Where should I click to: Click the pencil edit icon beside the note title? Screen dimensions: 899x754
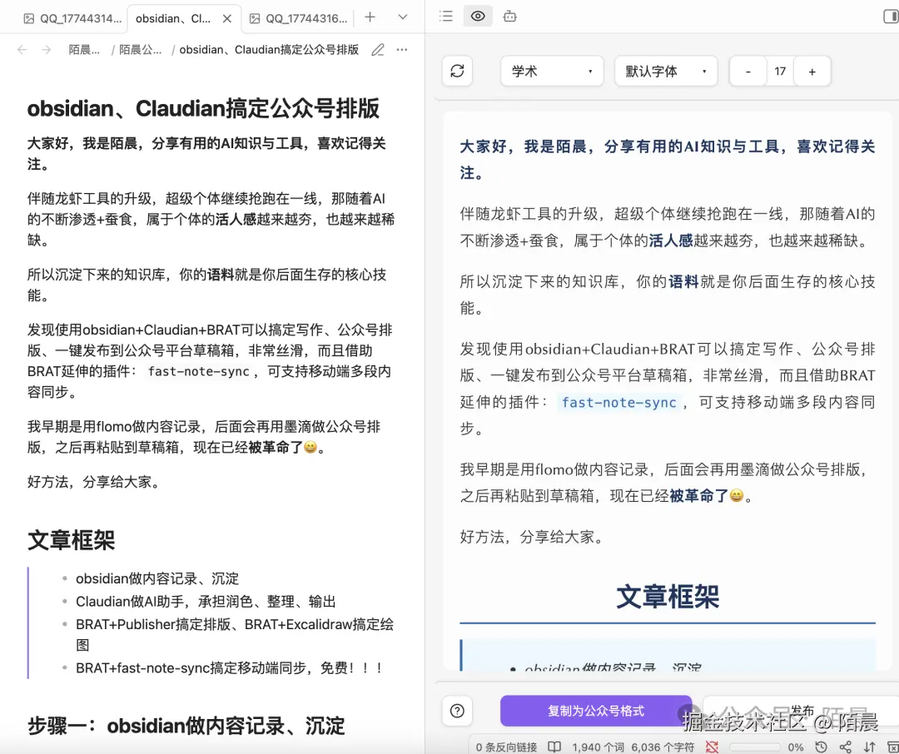coord(377,50)
